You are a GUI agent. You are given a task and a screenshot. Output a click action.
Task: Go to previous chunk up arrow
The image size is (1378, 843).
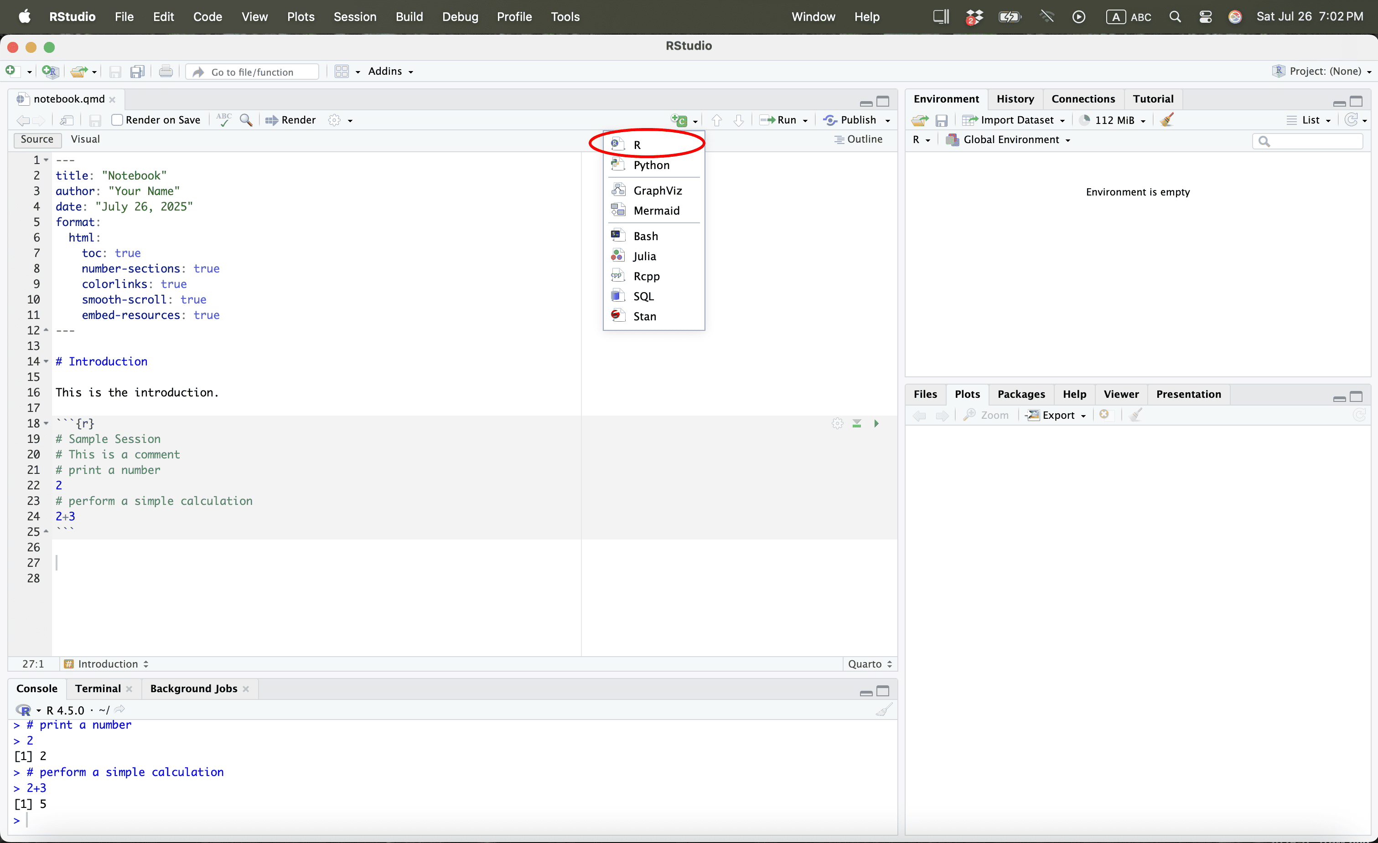(x=716, y=120)
